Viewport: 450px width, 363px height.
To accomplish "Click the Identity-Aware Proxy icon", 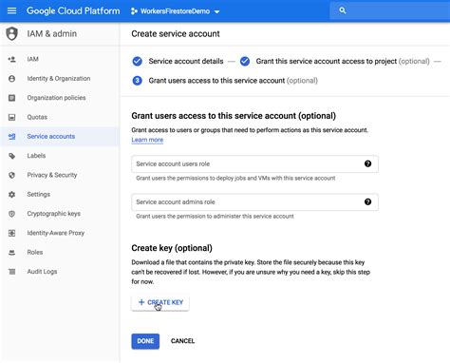I will click(12, 233).
